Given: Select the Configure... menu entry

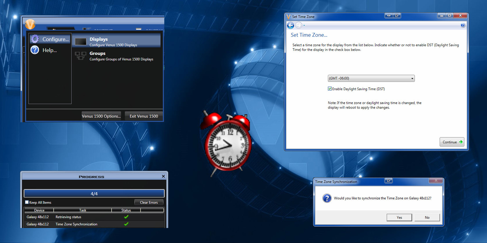Looking at the screenshot, I should (55, 39).
